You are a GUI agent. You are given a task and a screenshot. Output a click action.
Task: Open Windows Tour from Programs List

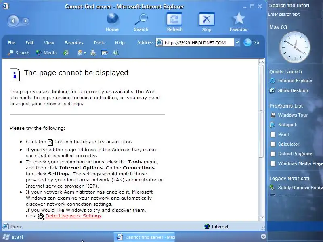click(289, 115)
